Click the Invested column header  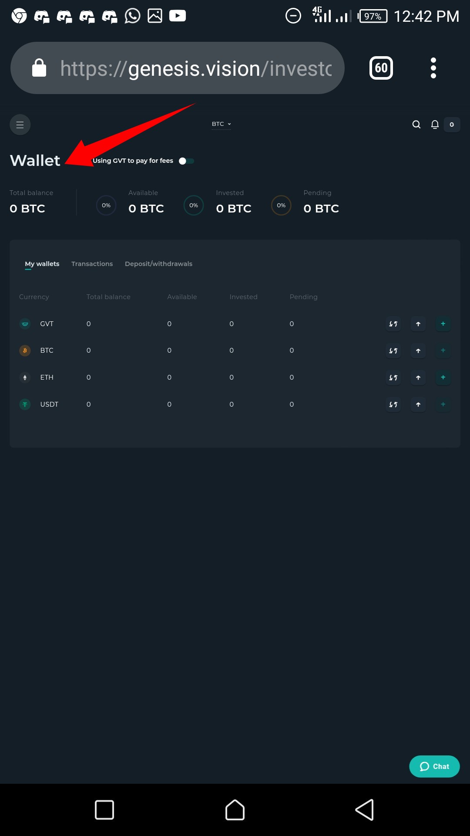click(243, 297)
